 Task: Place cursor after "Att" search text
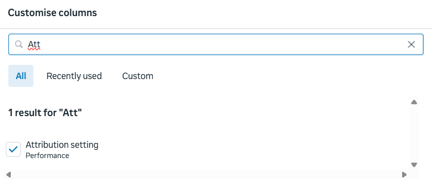(41, 44)
